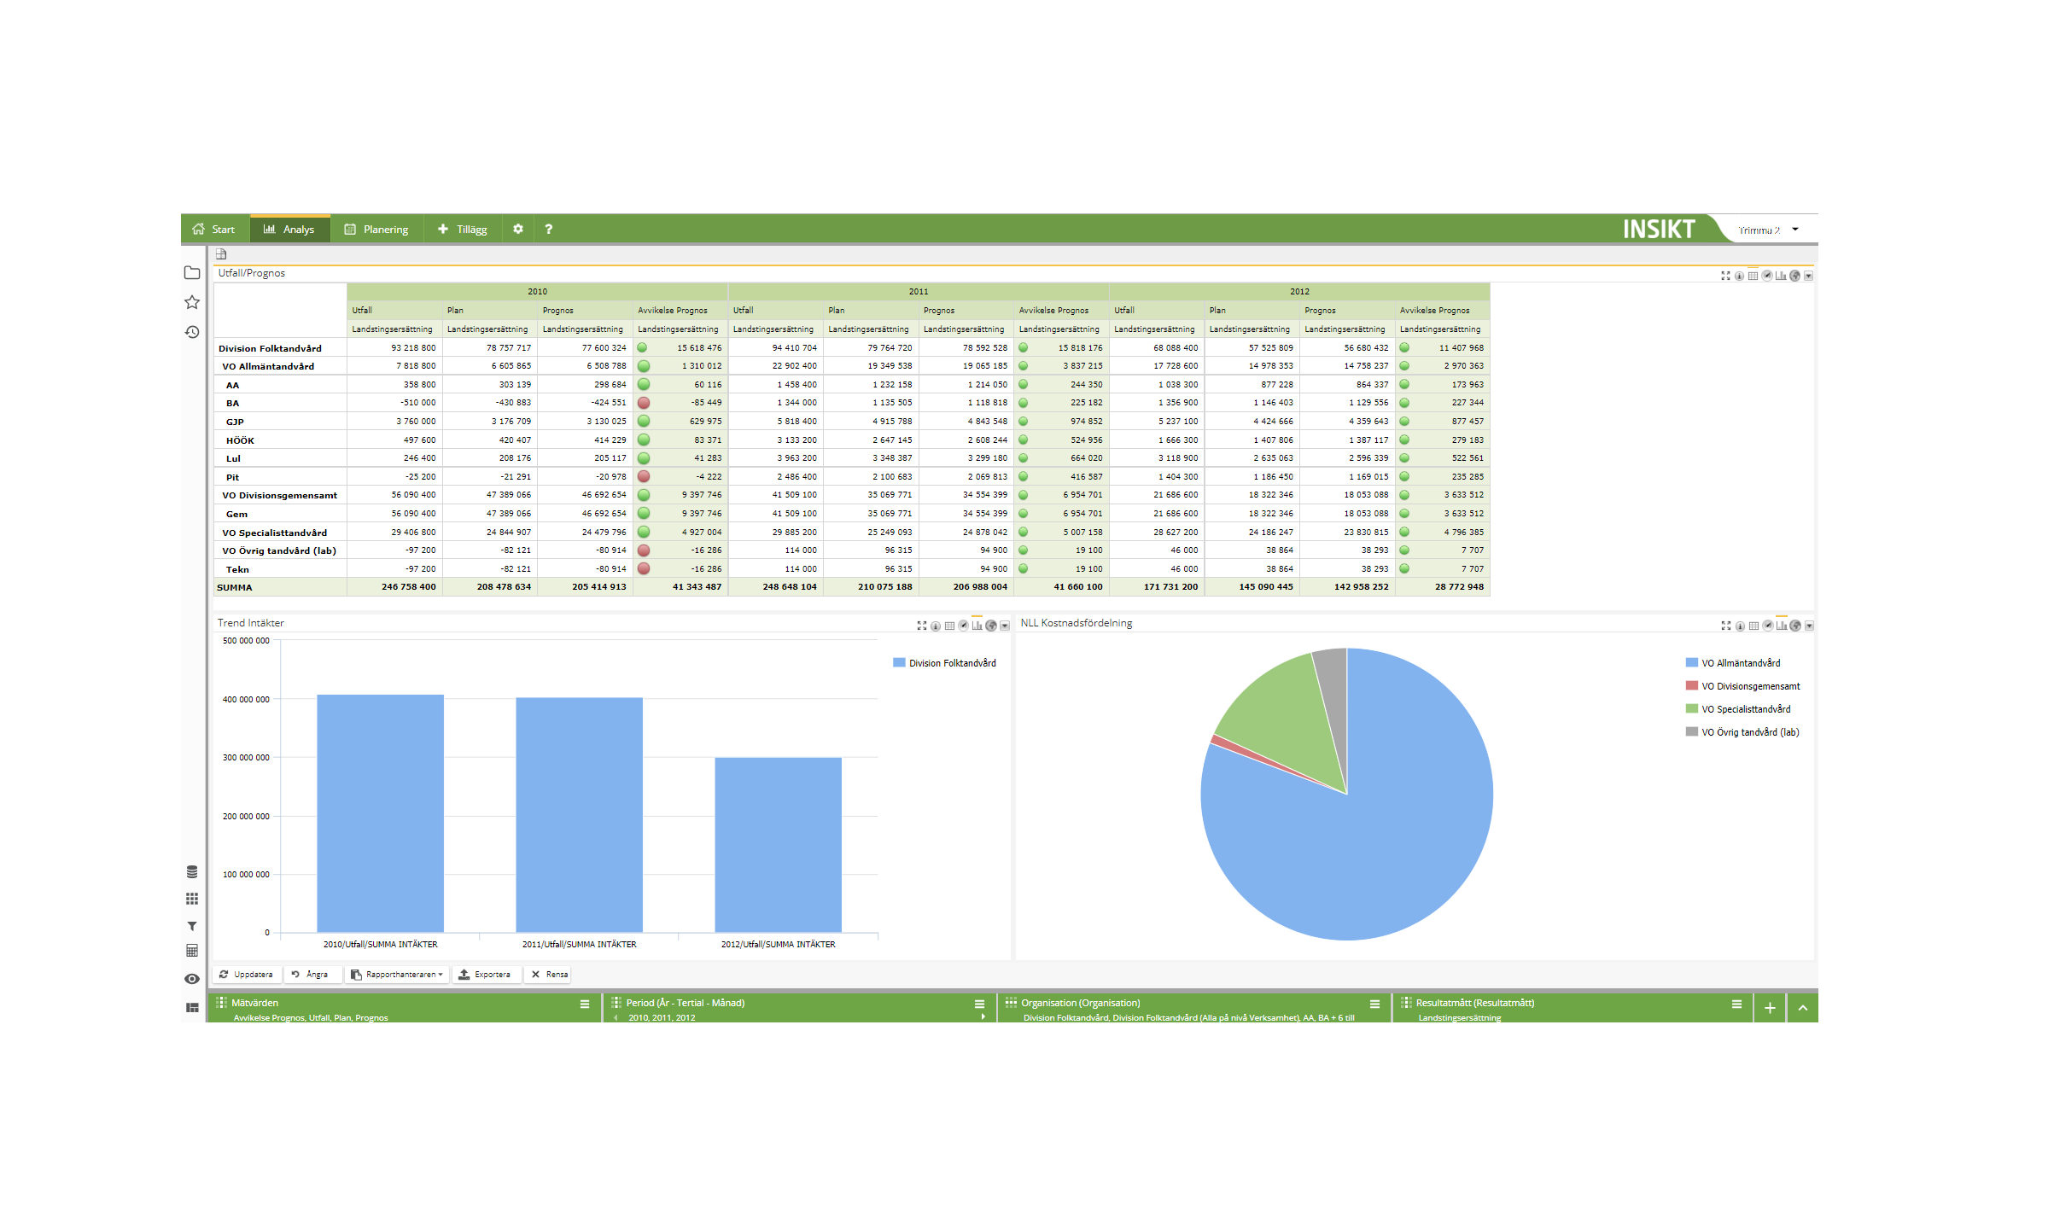
Task: Click the 2012 Utfall bar in chart
Action: click(x=778, y=845)
